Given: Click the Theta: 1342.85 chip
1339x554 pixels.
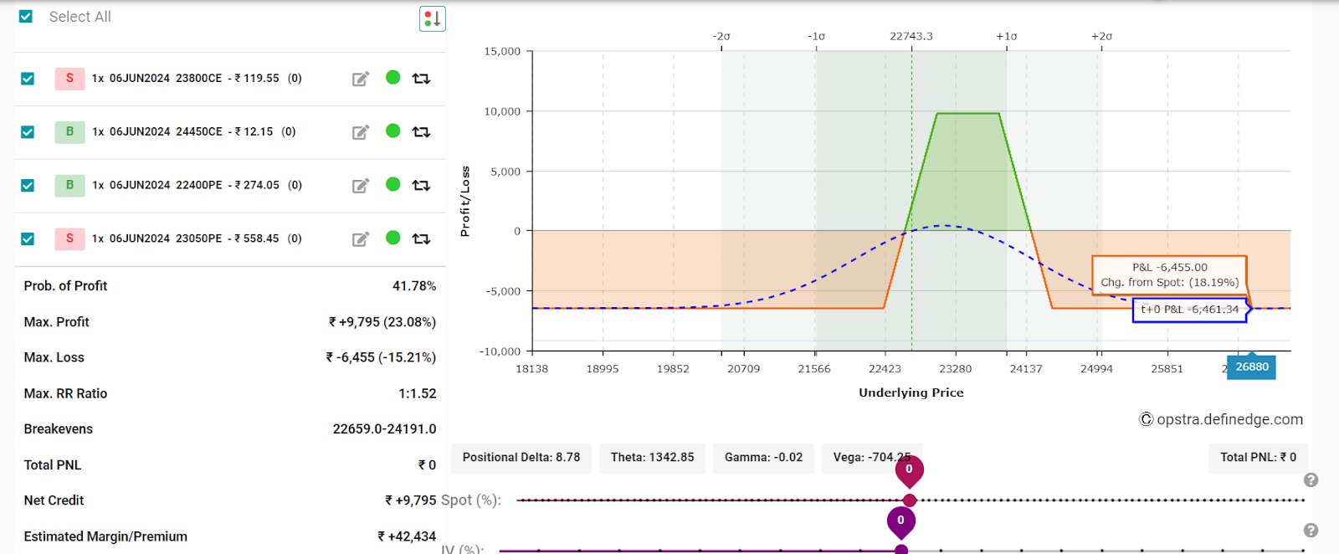Looking at the screenshot, I should [x=652, y=458].
